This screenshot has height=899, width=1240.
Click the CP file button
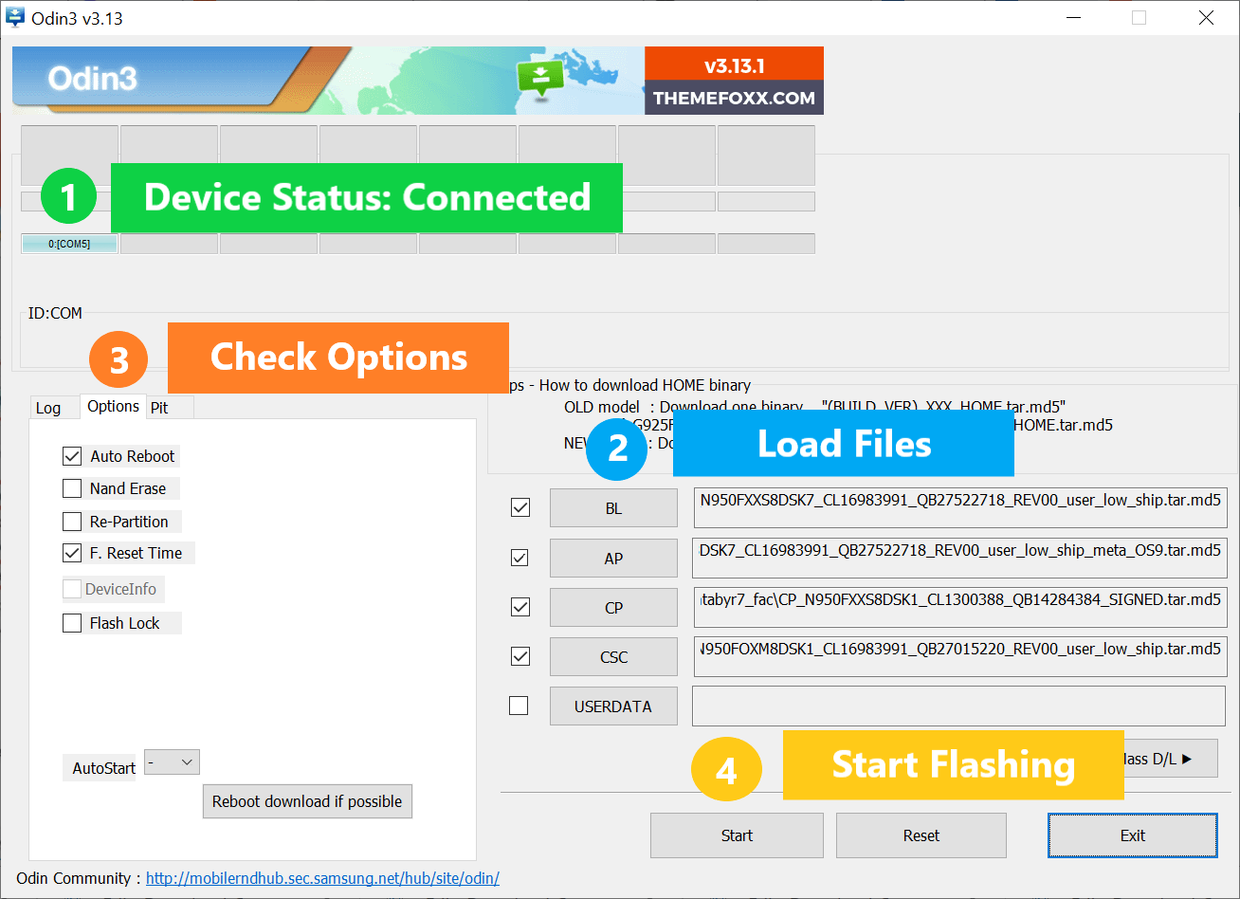613,607
